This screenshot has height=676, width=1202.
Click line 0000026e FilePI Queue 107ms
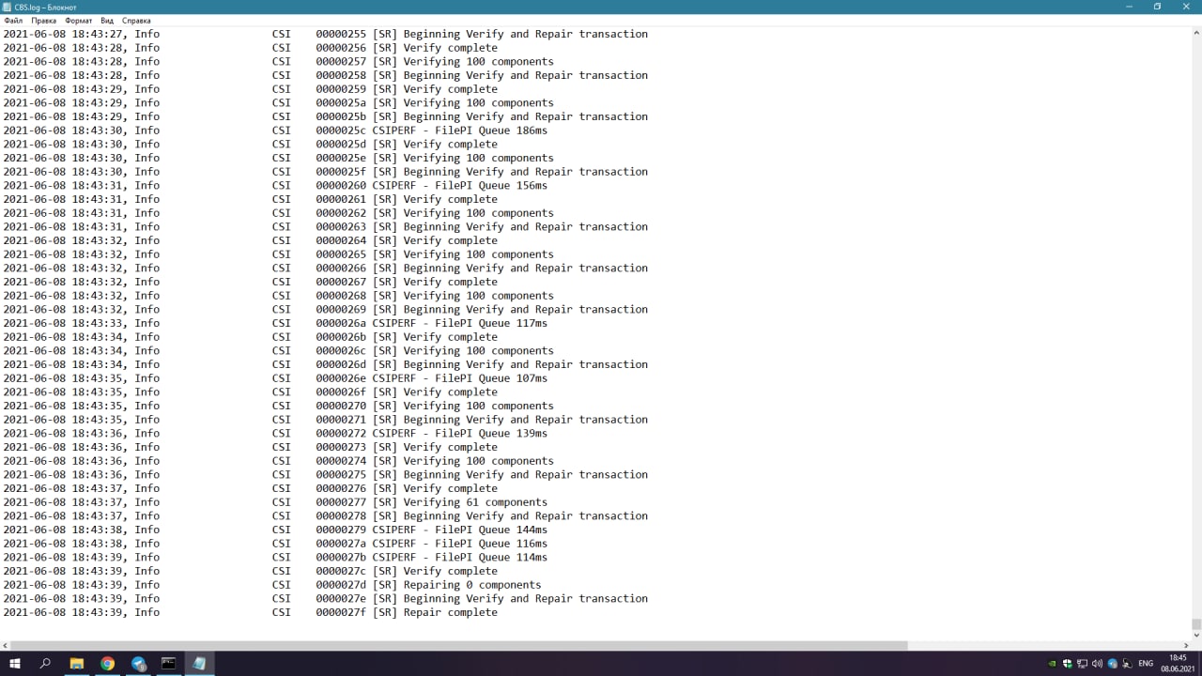pos(275,378)
